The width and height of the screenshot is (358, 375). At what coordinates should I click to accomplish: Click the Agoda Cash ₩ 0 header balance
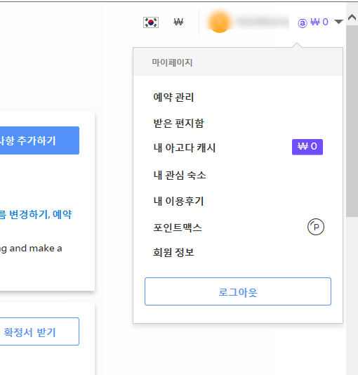coord(313,22)
